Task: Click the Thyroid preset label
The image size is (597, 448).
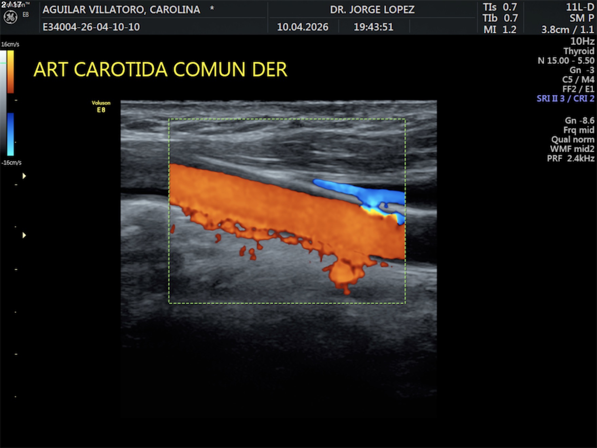Action: click(x=578, y=51)
